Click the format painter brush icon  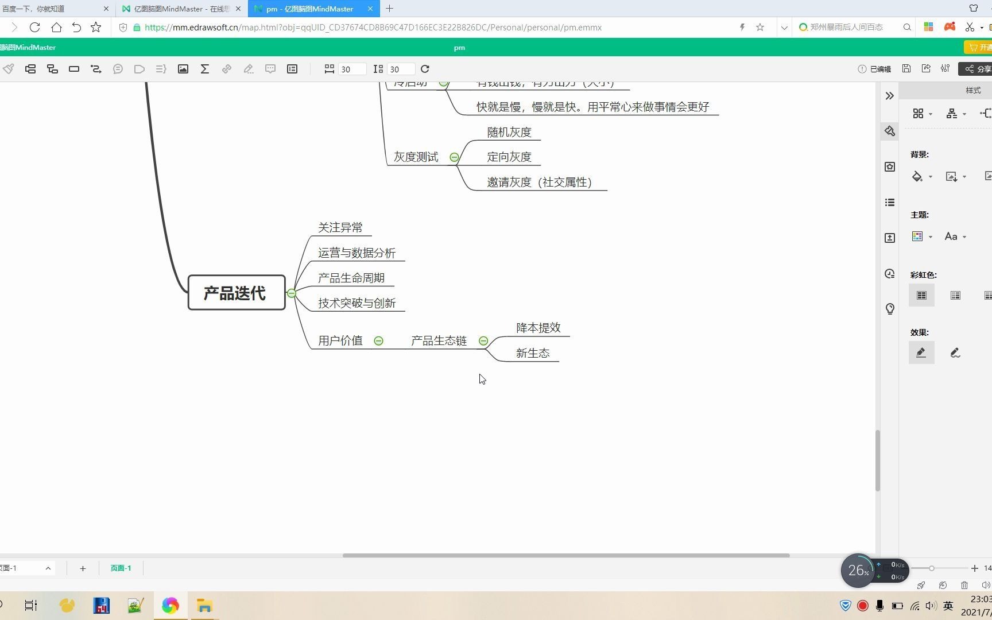(8, 69)
